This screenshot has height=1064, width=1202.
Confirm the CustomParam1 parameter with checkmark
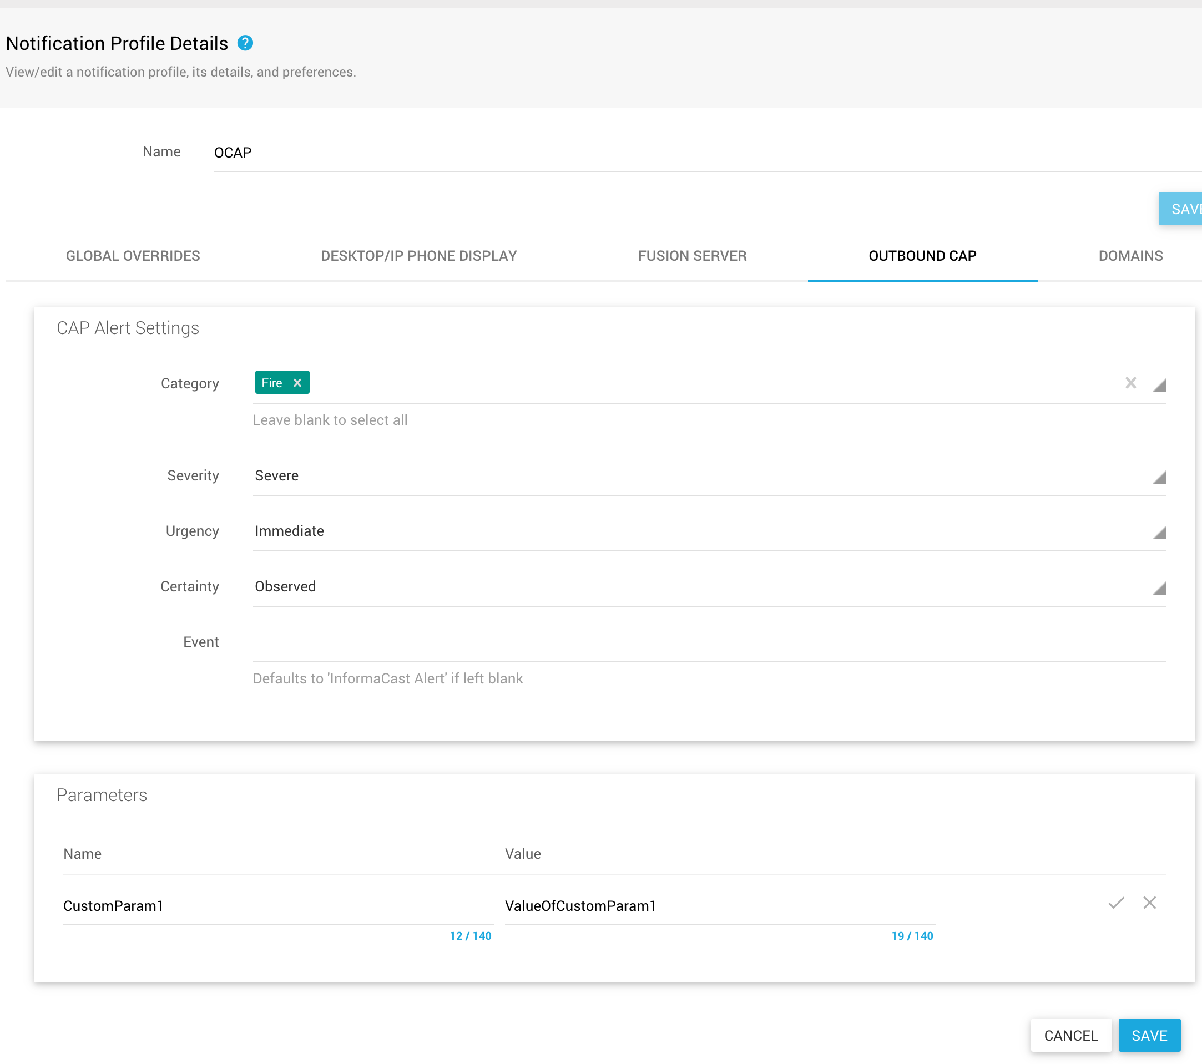[1115, 904]
